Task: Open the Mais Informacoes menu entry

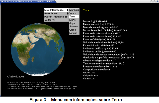Action: [56, 10]
